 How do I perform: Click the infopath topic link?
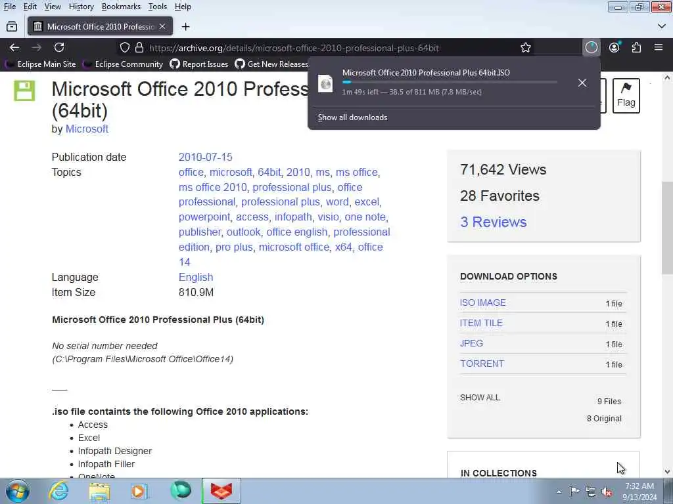(293, 217)
